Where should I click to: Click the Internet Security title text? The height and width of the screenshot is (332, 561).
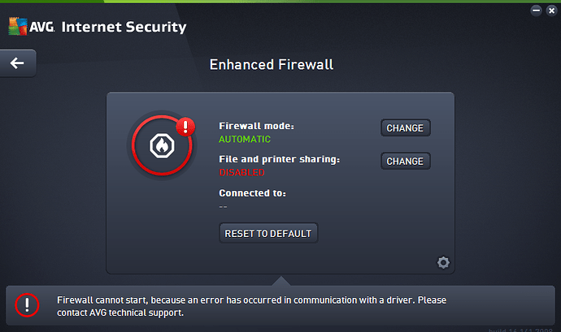(124, 27)
